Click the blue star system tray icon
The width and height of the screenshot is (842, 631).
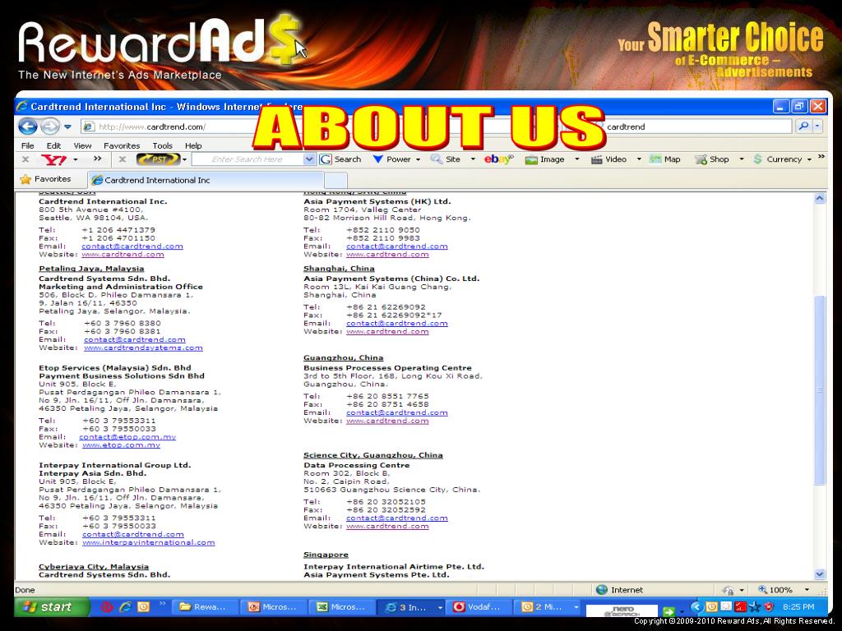[x=755, y=607]
